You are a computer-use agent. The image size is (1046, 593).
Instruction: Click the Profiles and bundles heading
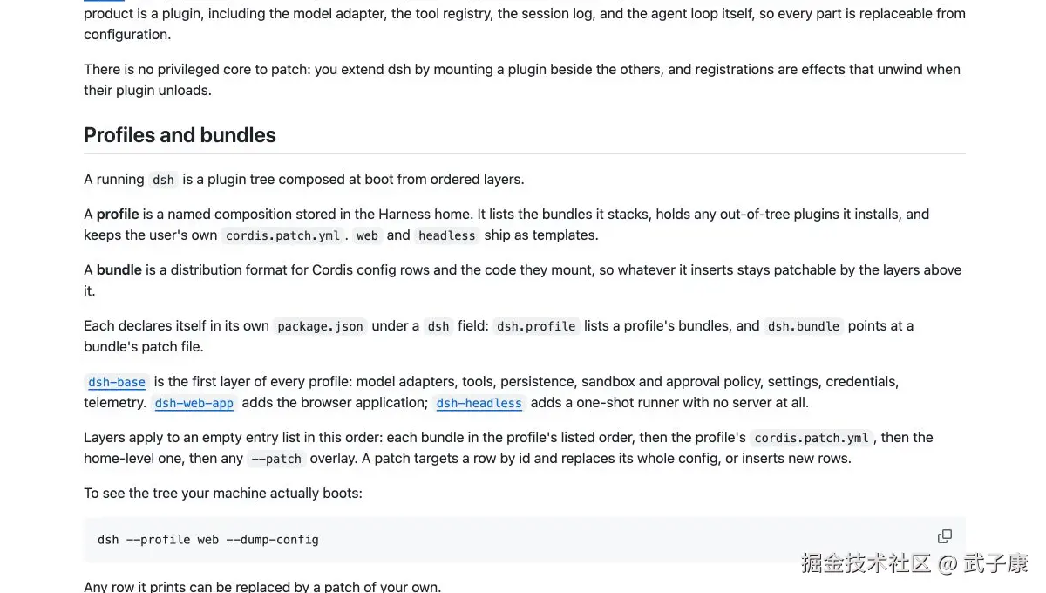coord(180,135)
